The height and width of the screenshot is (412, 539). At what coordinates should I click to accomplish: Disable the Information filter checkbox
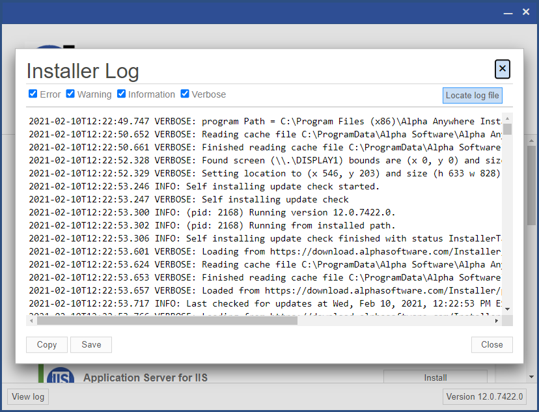click(121, 94)
